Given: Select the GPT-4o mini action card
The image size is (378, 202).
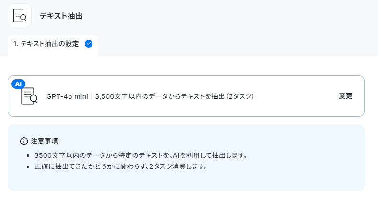Looking at the screenshot, I should [186, 96].
